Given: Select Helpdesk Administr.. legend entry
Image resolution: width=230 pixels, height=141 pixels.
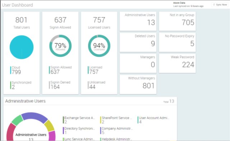Looking at the screenshot, I should pyautogui.click(x=116, y=139).
